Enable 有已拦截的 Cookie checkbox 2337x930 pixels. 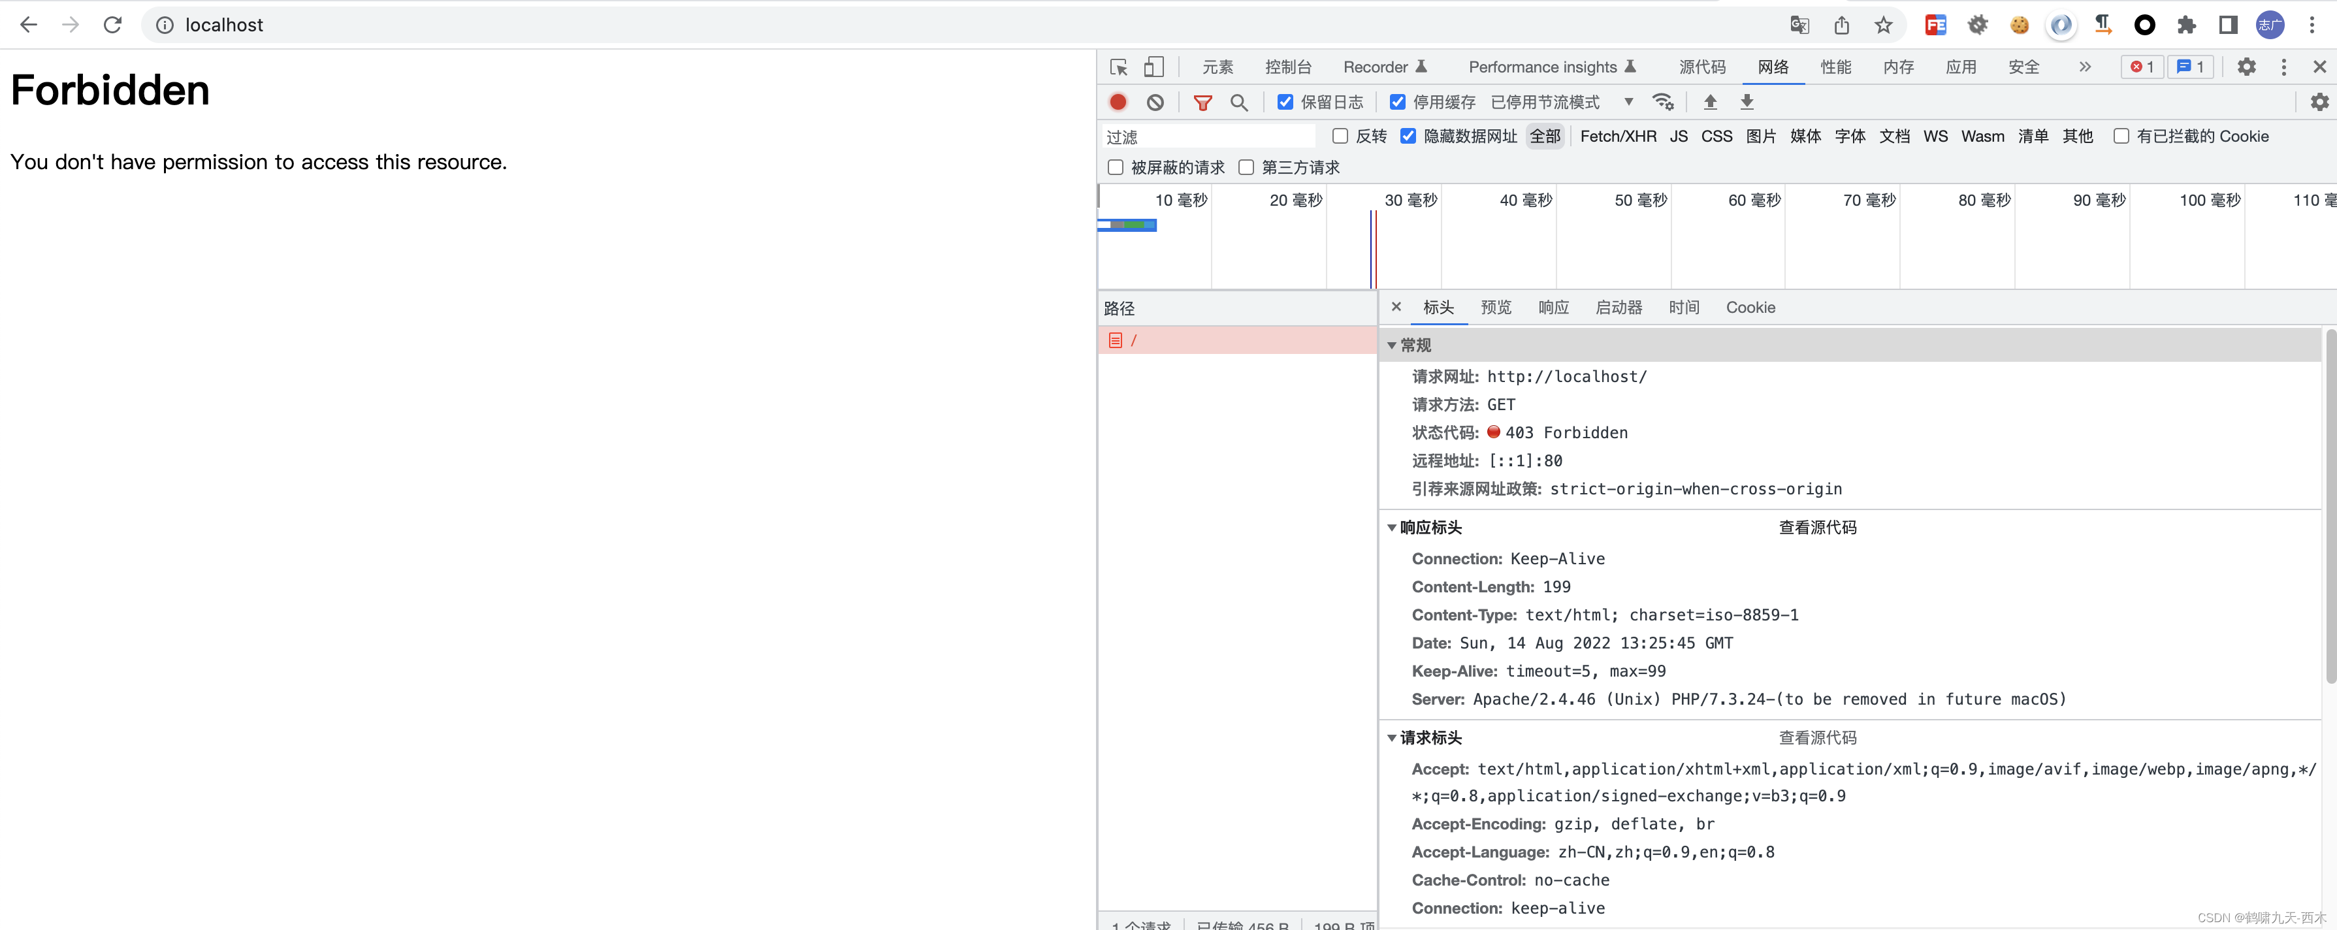point(2121,136)
